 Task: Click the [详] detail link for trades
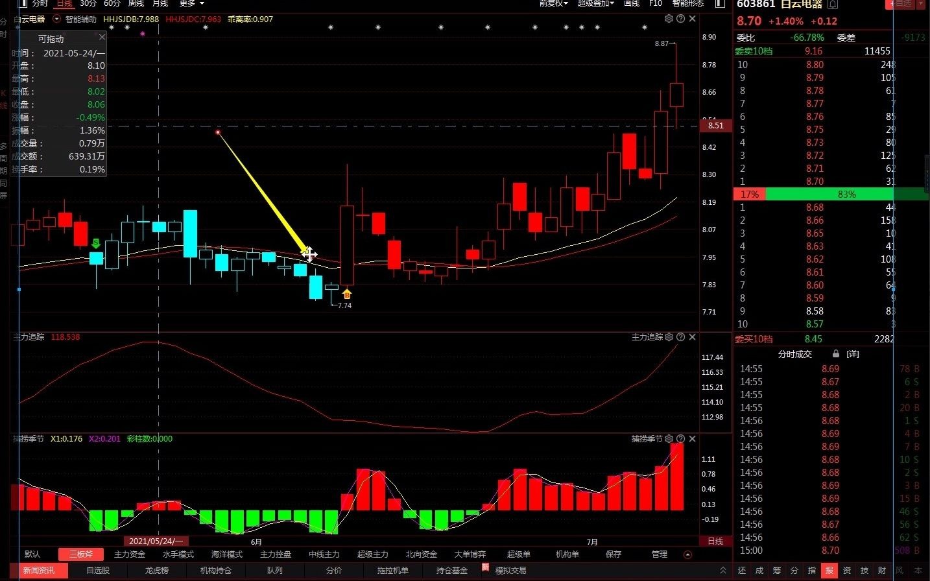[853, 354]
